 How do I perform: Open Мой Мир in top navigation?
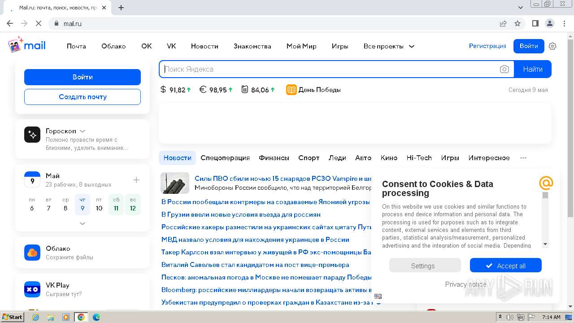click(301, 46)
